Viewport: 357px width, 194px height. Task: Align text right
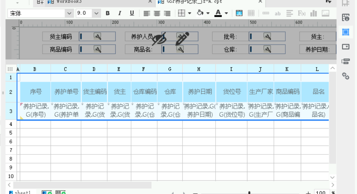click(x=167, y=14)
